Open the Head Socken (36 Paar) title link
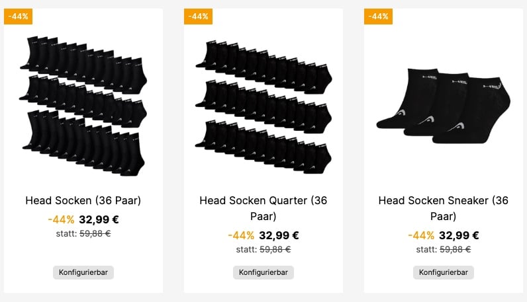This screenshot has height=302, width=527. click(83, 200)
